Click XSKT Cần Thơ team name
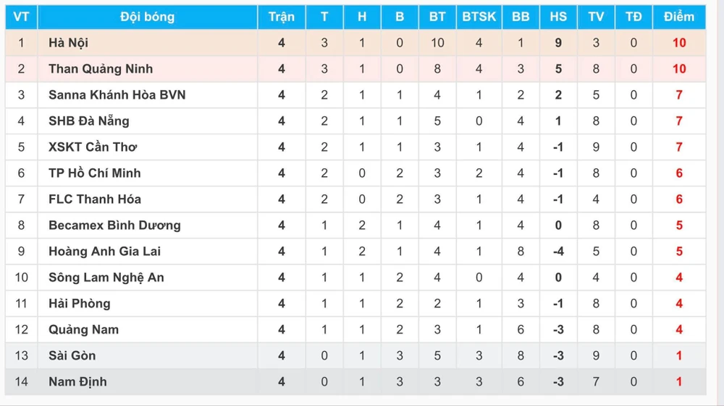The width and height of the screenshot is (724, 406). tap(93, 147)
